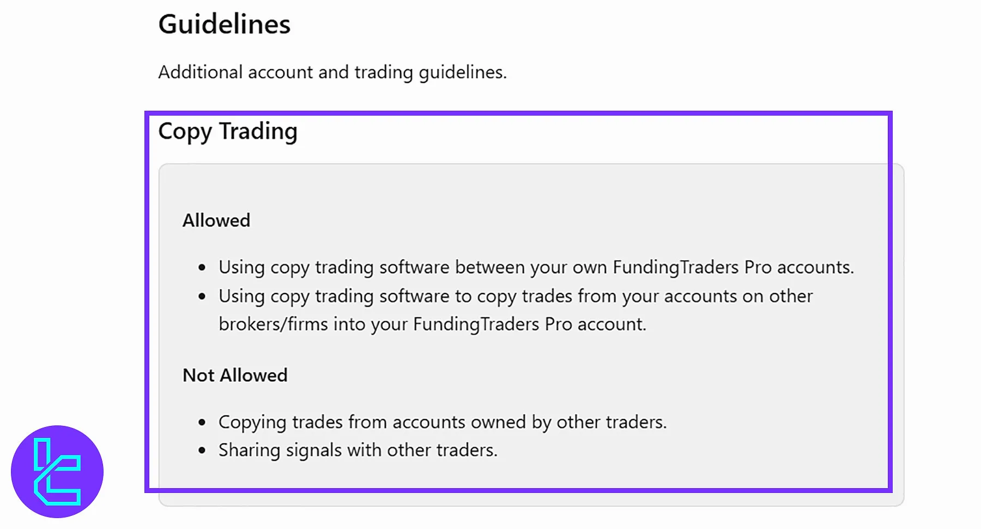
Task: Click the purple circular logo icon
Action: 57,471
